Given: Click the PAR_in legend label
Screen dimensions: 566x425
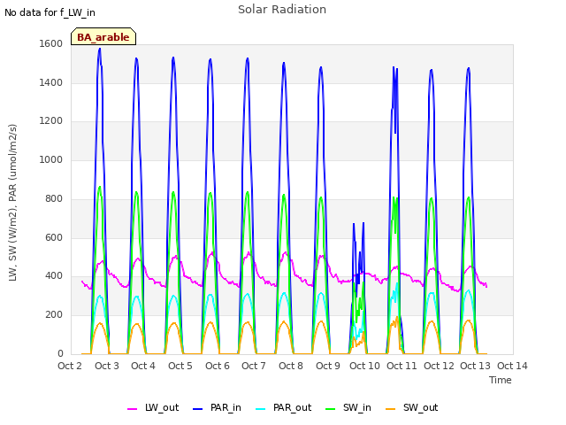Looking at the screenshot, I should pyautogui.click(x=226, y=407).
